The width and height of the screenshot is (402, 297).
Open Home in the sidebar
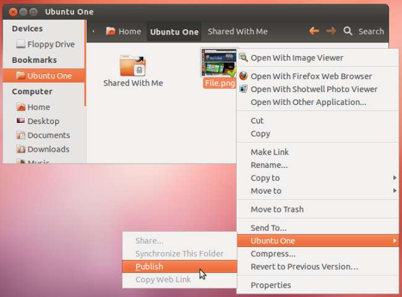pos(44,107)
